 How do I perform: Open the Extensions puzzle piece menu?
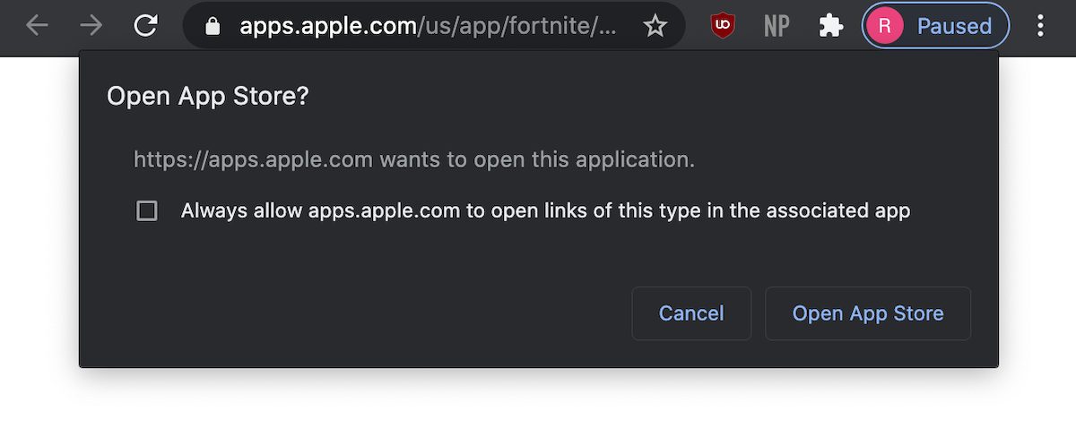point(831,26)
